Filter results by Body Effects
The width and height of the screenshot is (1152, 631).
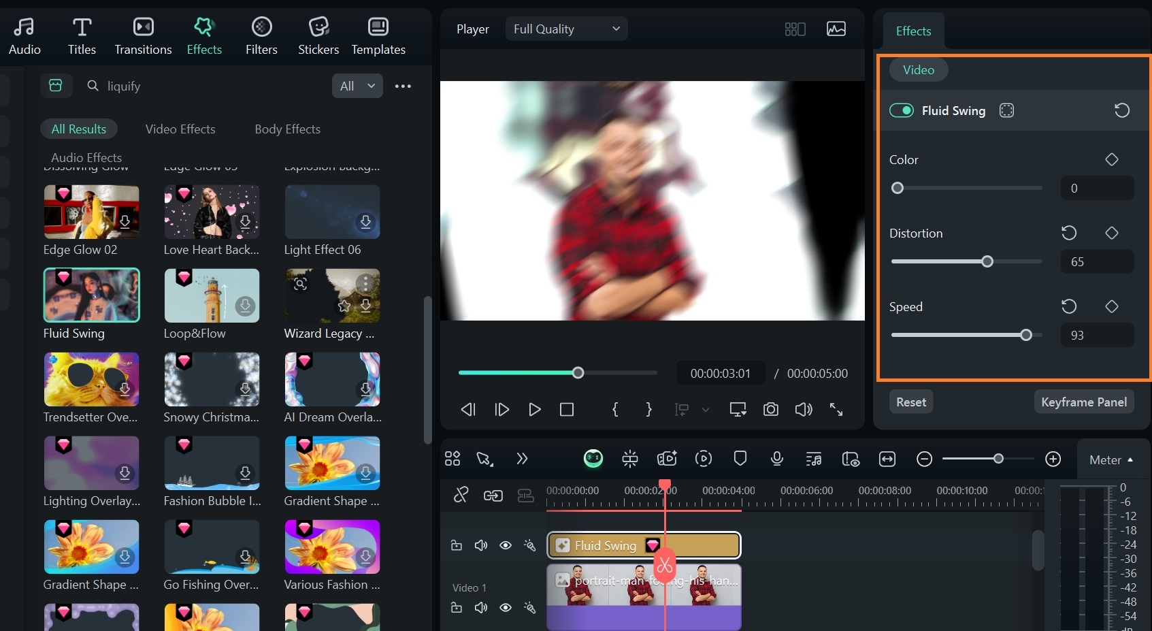click(287, 129)
